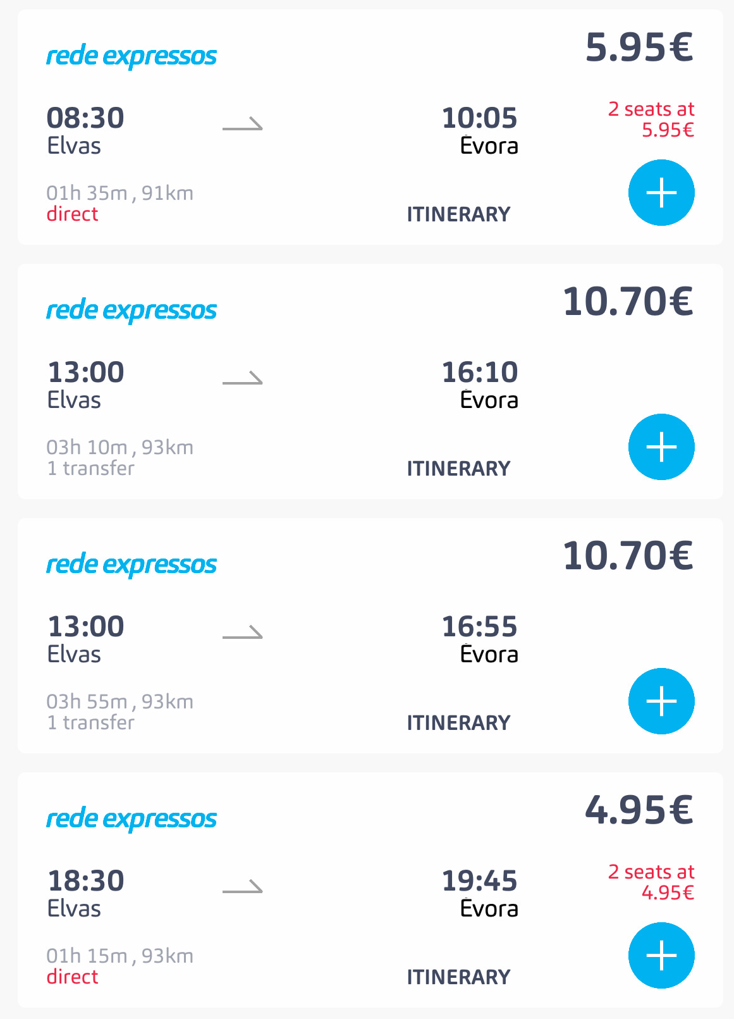View itinerary for the 08:30 departure

click(458, 214)
